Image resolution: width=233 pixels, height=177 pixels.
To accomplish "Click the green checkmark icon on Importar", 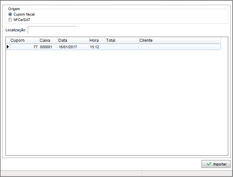I will (209, 164).
